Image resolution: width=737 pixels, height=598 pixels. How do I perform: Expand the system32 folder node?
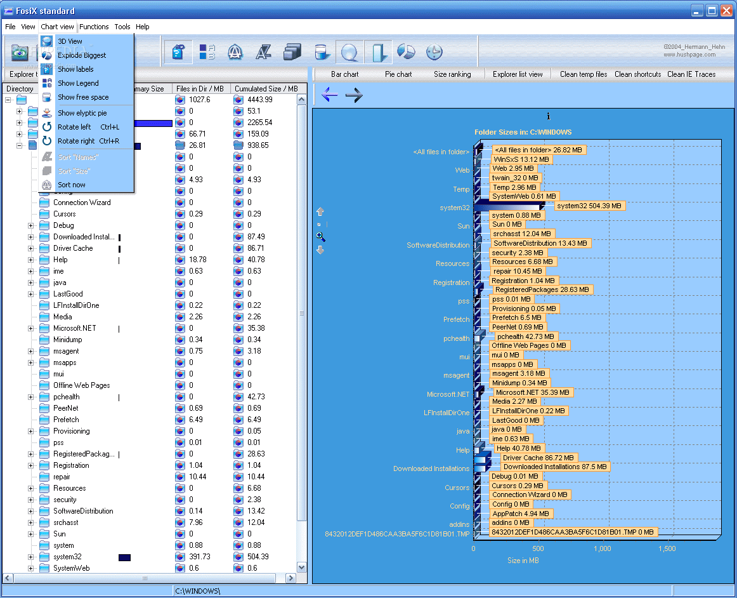(x=30, y=557)
